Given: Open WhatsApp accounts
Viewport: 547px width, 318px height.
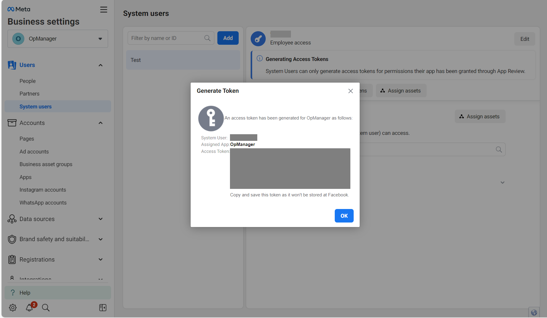Looking at the screenshot, I should click(43, 203).
